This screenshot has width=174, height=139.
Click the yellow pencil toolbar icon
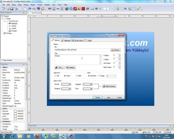139,9
